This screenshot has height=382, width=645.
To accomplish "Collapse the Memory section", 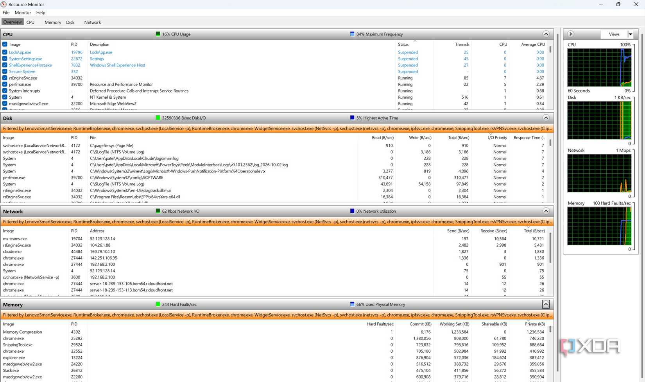I will 546,304.
